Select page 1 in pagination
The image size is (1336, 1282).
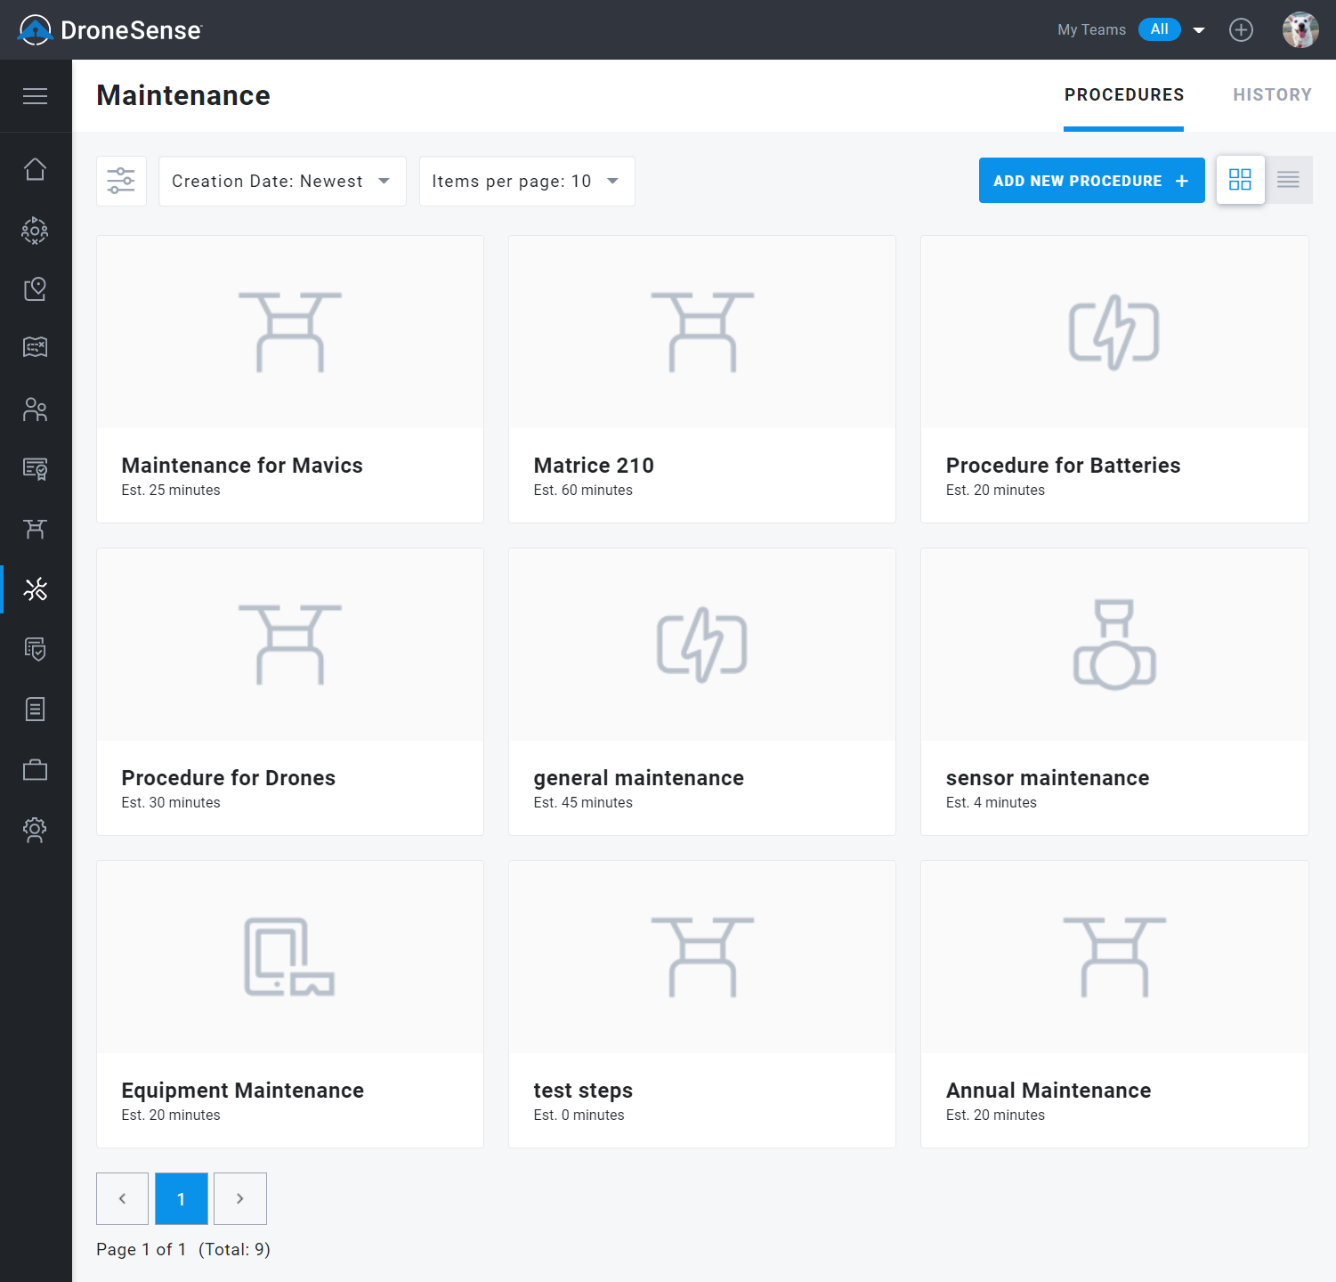182,1198
